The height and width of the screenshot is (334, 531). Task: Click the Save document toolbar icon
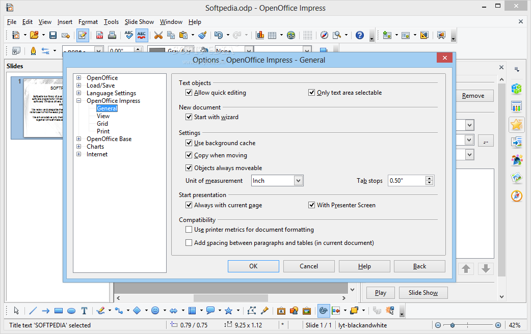[x=53, y=35]
